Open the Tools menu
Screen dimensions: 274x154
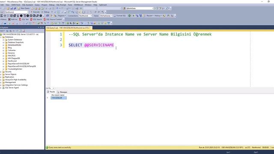pyautogui.click(x=70, y=5)
